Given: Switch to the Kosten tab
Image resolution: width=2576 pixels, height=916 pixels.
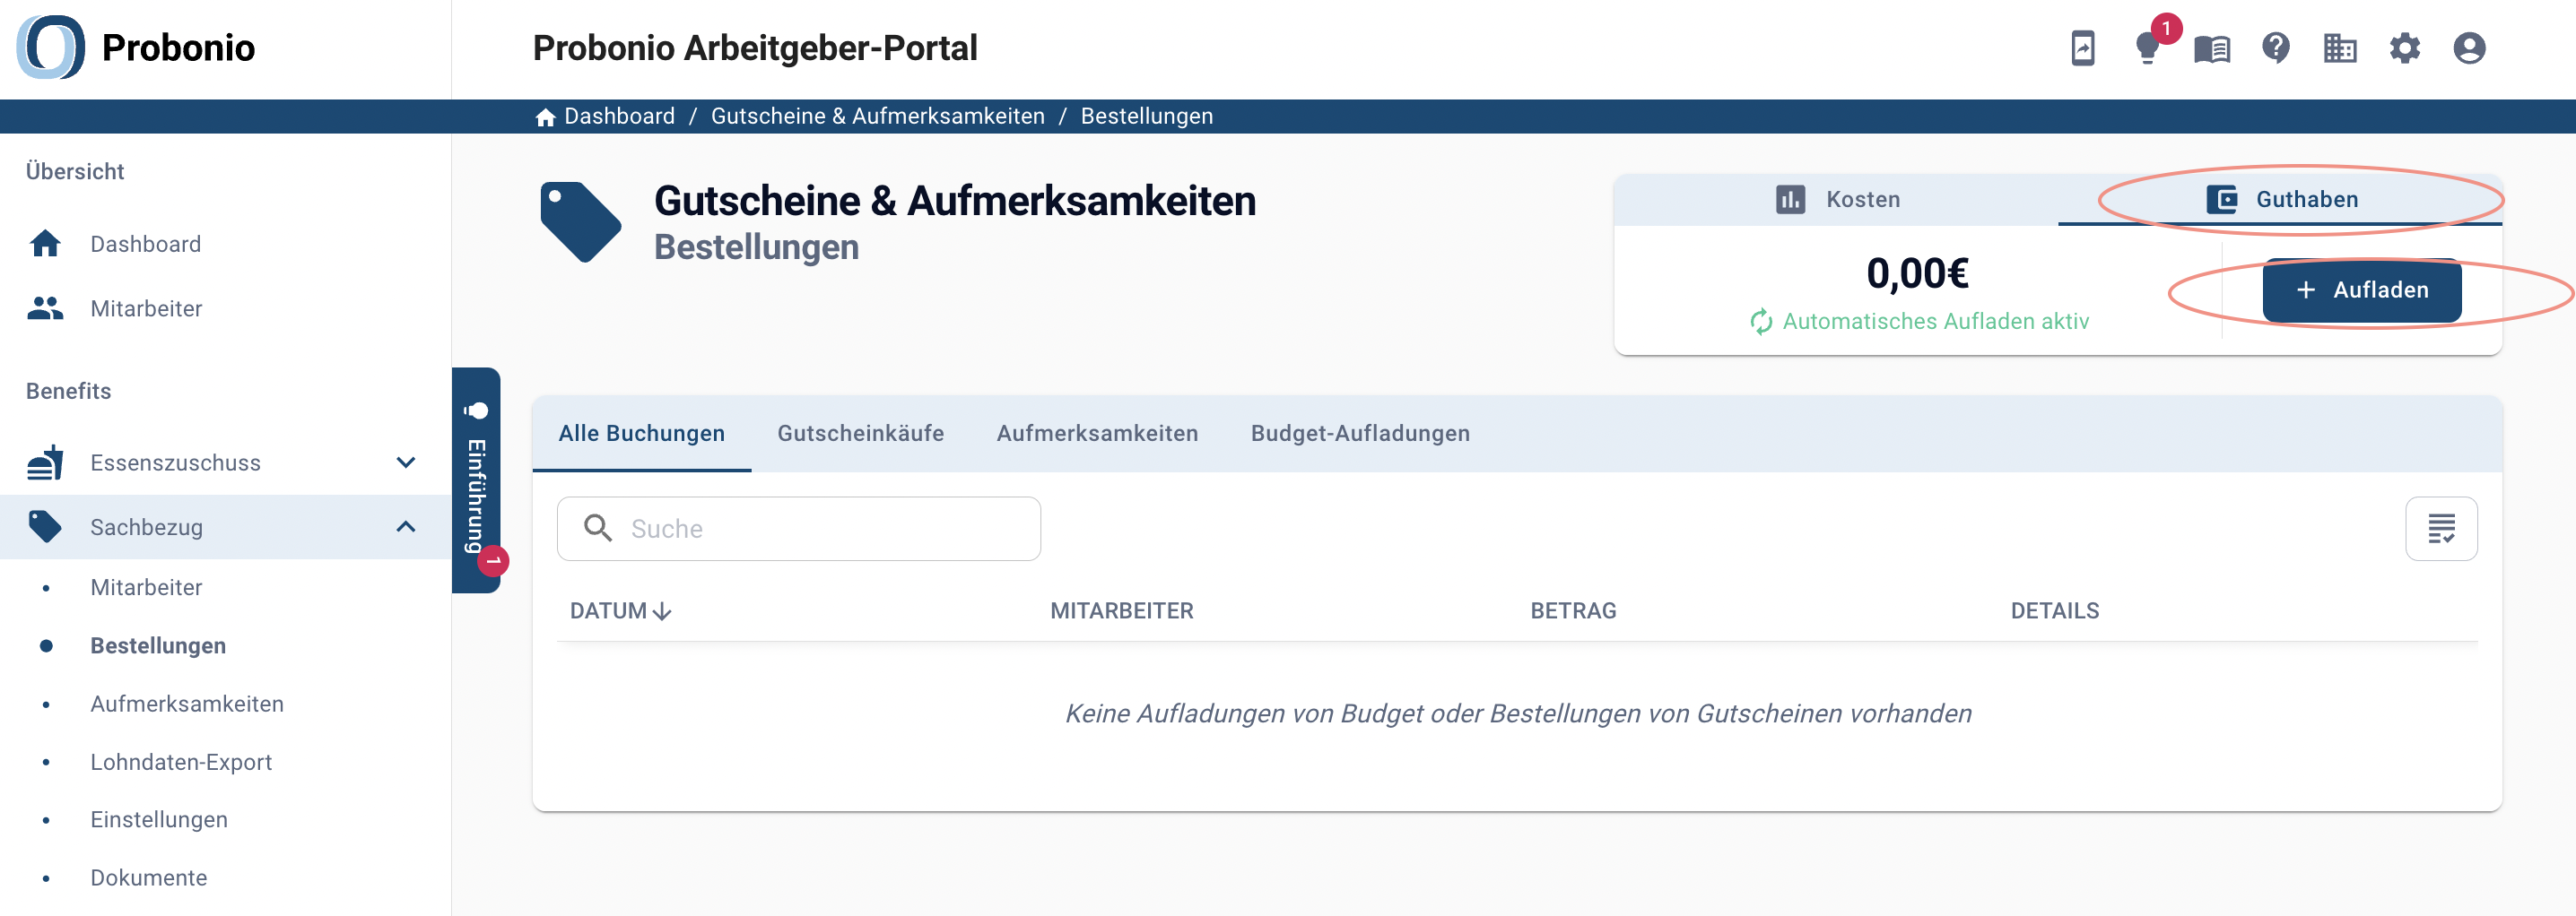Looking at the screenshot, I should 1836,200.
